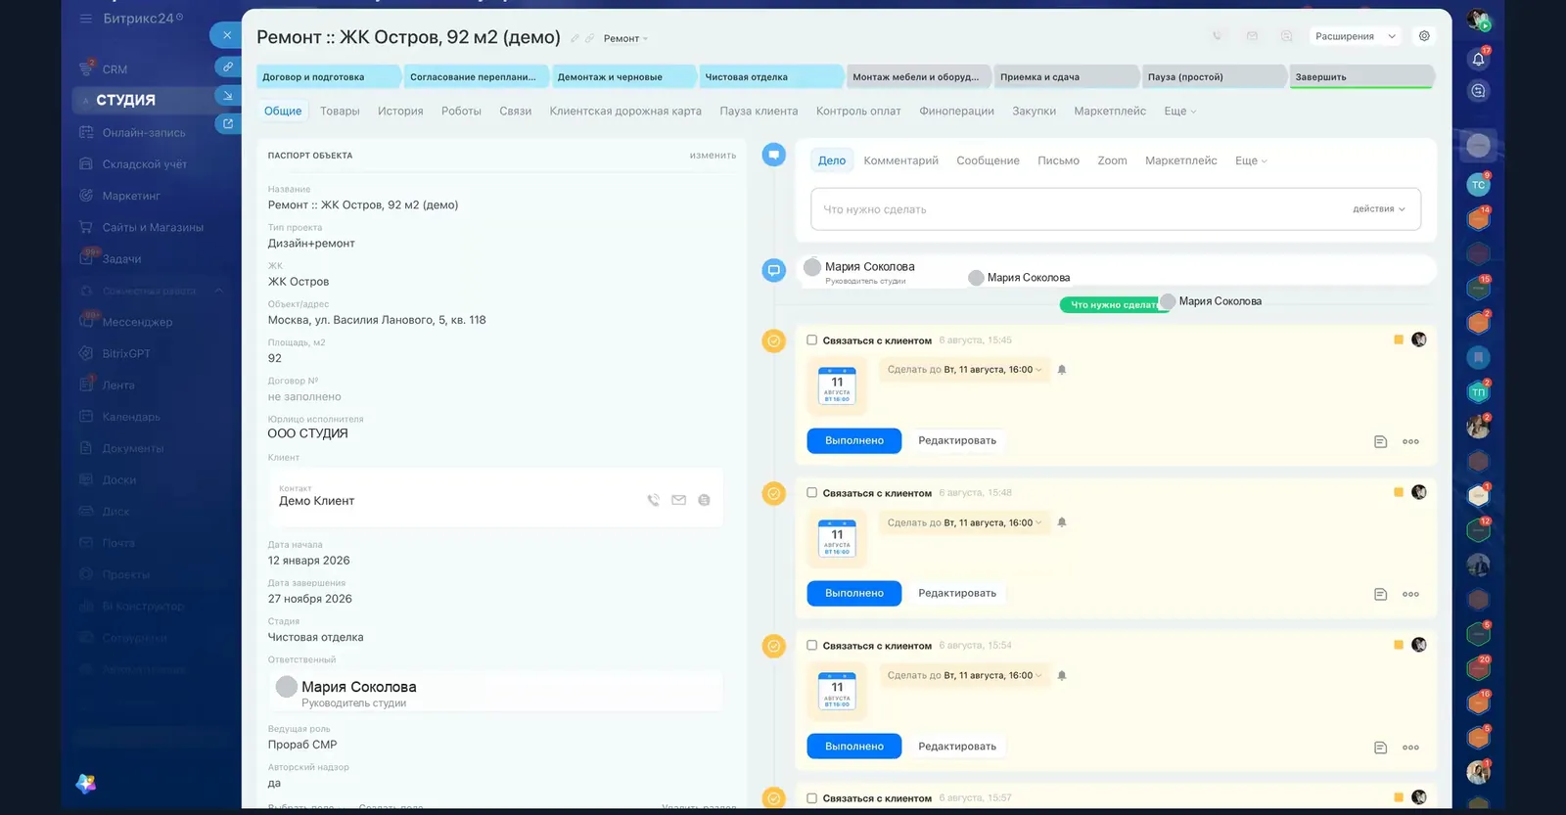Viewport: 1566px width, 815px height.
Task: Tick checkbox of task created 15:54
Action: pyautogui.click(x=811, y=646)
